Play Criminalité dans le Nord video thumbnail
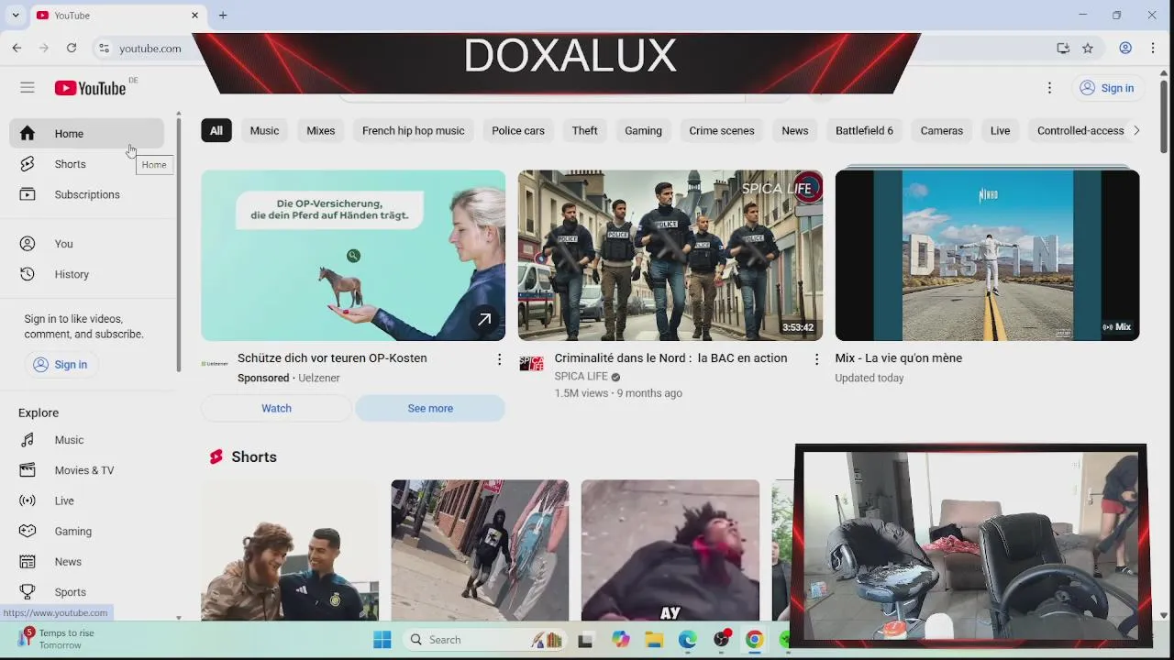 tap(670, 255)
